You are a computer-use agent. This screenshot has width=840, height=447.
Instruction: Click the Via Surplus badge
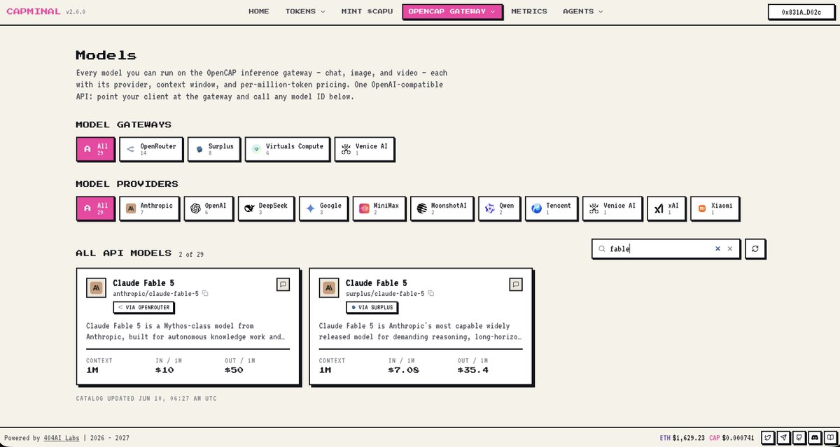372,307
